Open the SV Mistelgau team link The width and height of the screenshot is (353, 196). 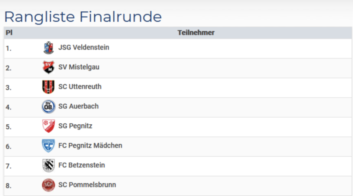point(79,67)
